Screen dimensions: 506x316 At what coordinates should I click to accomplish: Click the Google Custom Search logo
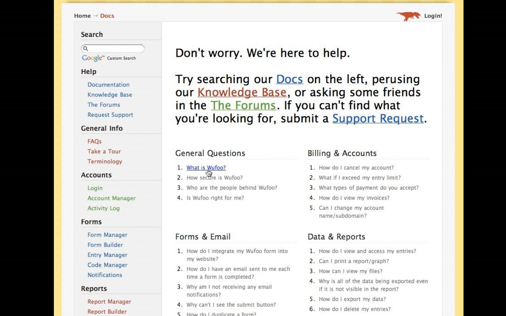(109, 58)
